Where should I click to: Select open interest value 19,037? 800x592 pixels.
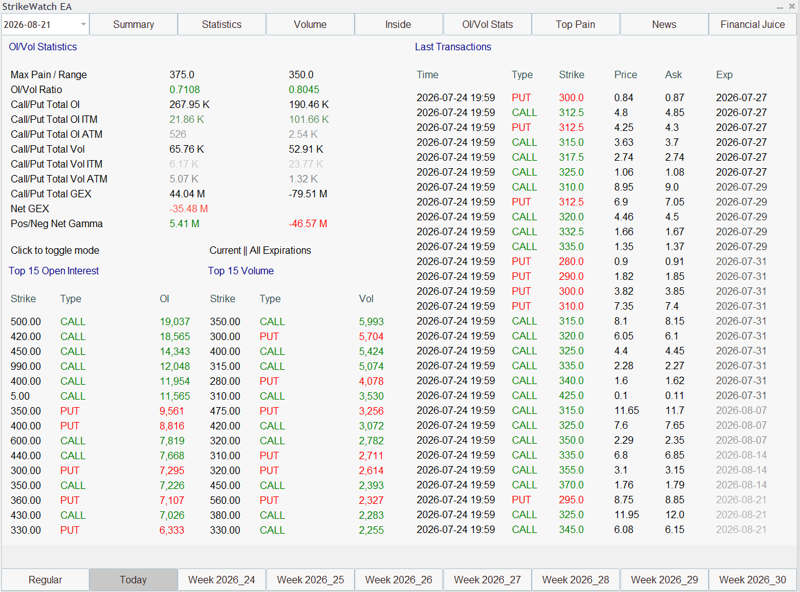pyautogui.click(x=175, y=322)
